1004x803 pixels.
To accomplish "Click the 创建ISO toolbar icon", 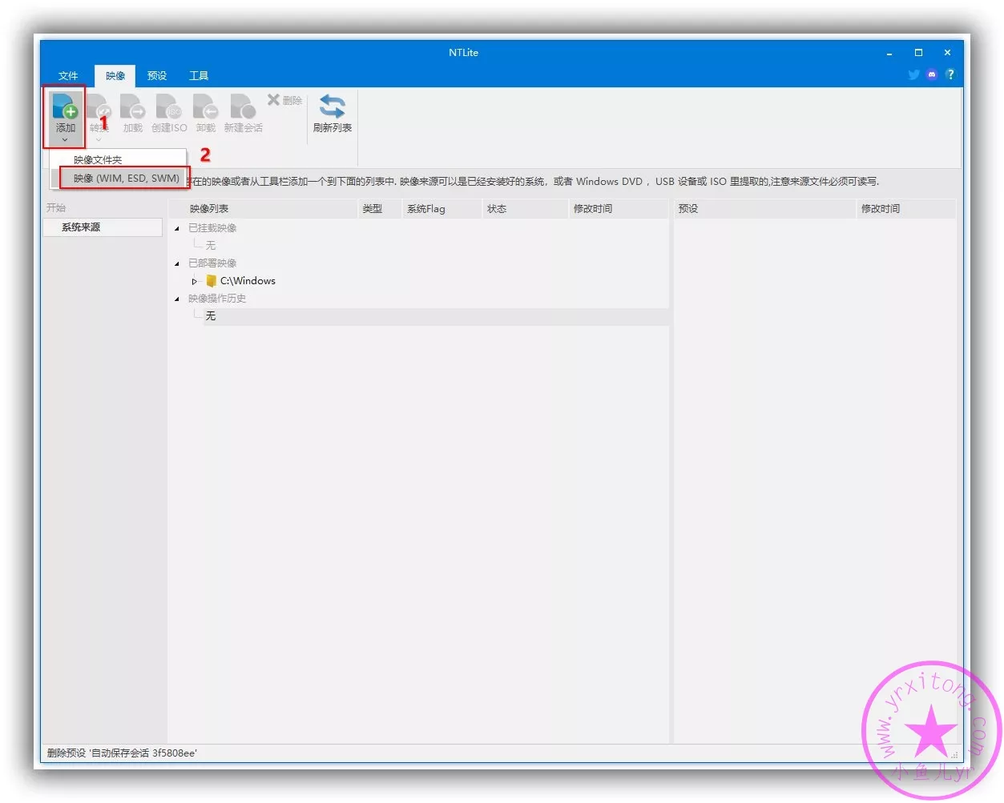I will [x=168, y=106].
